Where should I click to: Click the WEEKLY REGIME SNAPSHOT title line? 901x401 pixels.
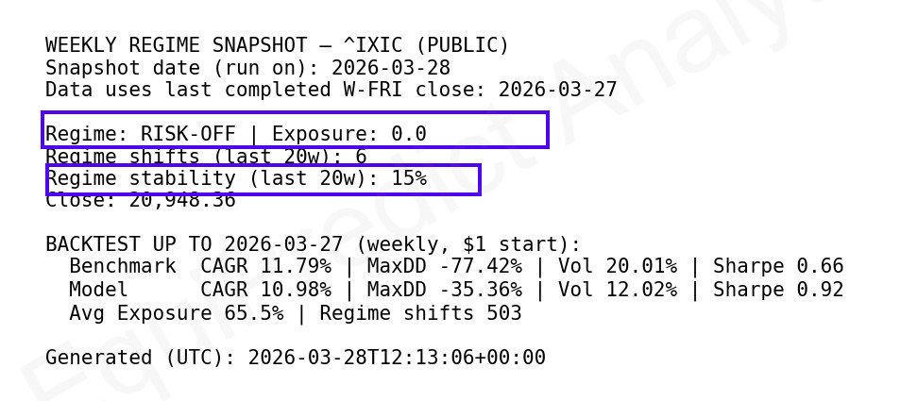click(277, 45)
